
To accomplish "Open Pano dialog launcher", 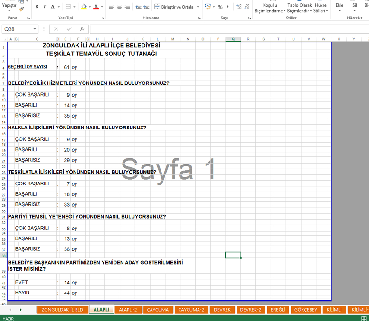I will (28, 18).
